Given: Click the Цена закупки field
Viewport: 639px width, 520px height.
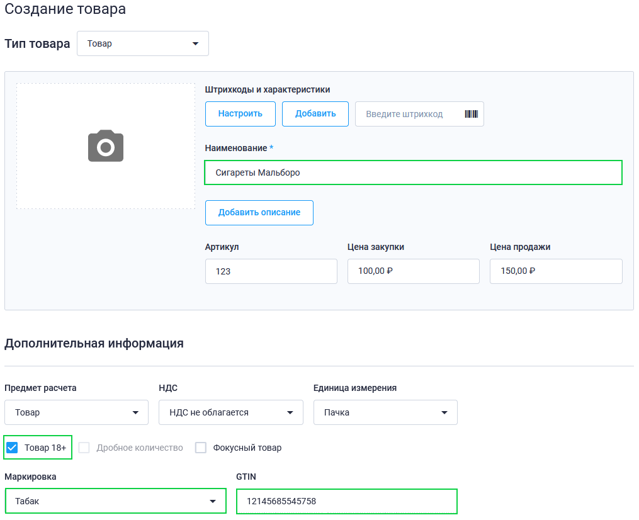Looking at the screenshot, I should click(x=413, y=271).
